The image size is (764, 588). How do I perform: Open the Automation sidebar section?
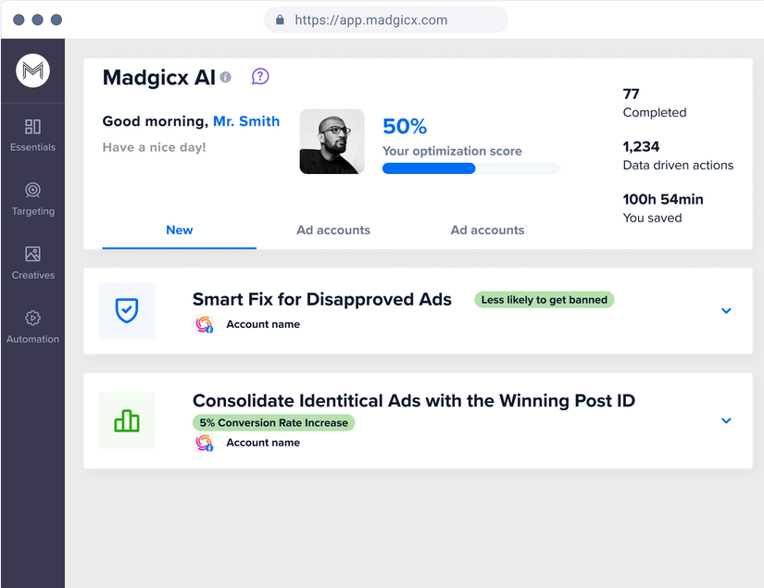point(32,326)
